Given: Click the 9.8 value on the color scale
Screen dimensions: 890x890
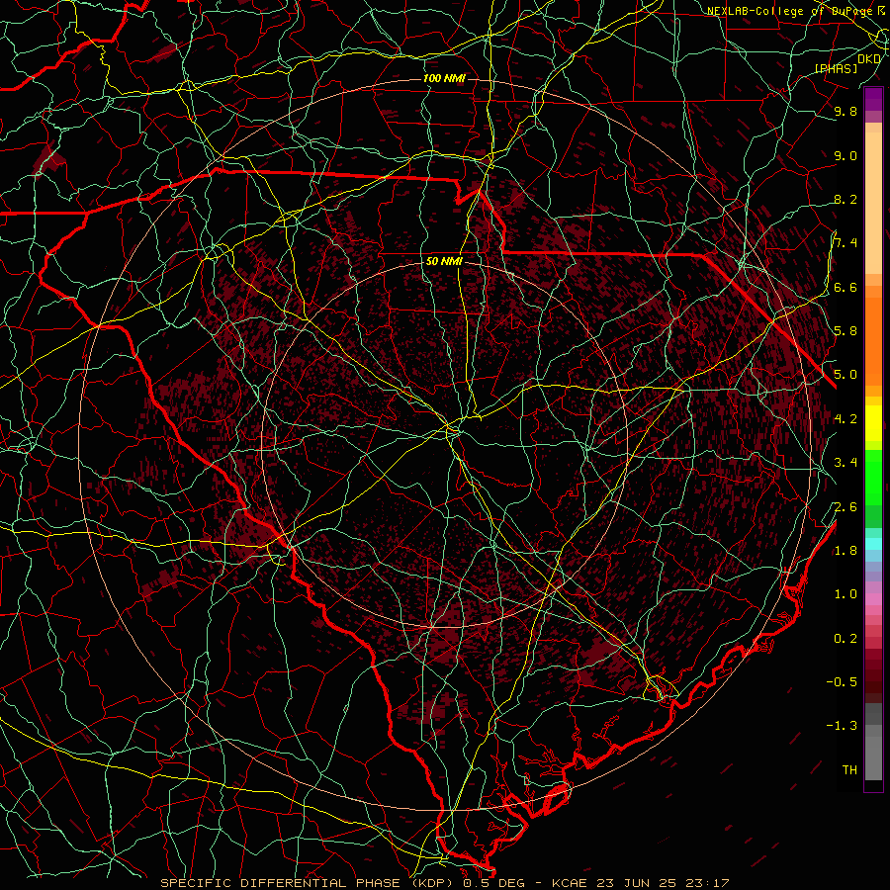Looking at the screenshot, I should pos(845,112).
